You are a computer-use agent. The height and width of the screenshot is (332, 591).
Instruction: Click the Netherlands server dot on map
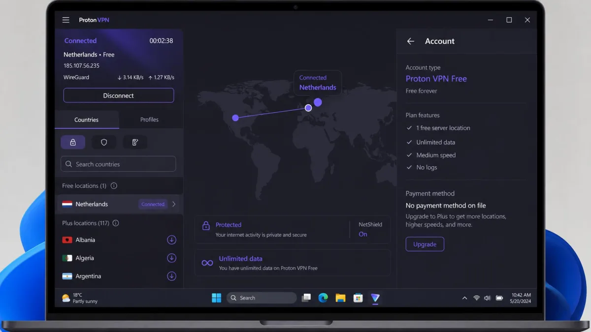[318, 102]
